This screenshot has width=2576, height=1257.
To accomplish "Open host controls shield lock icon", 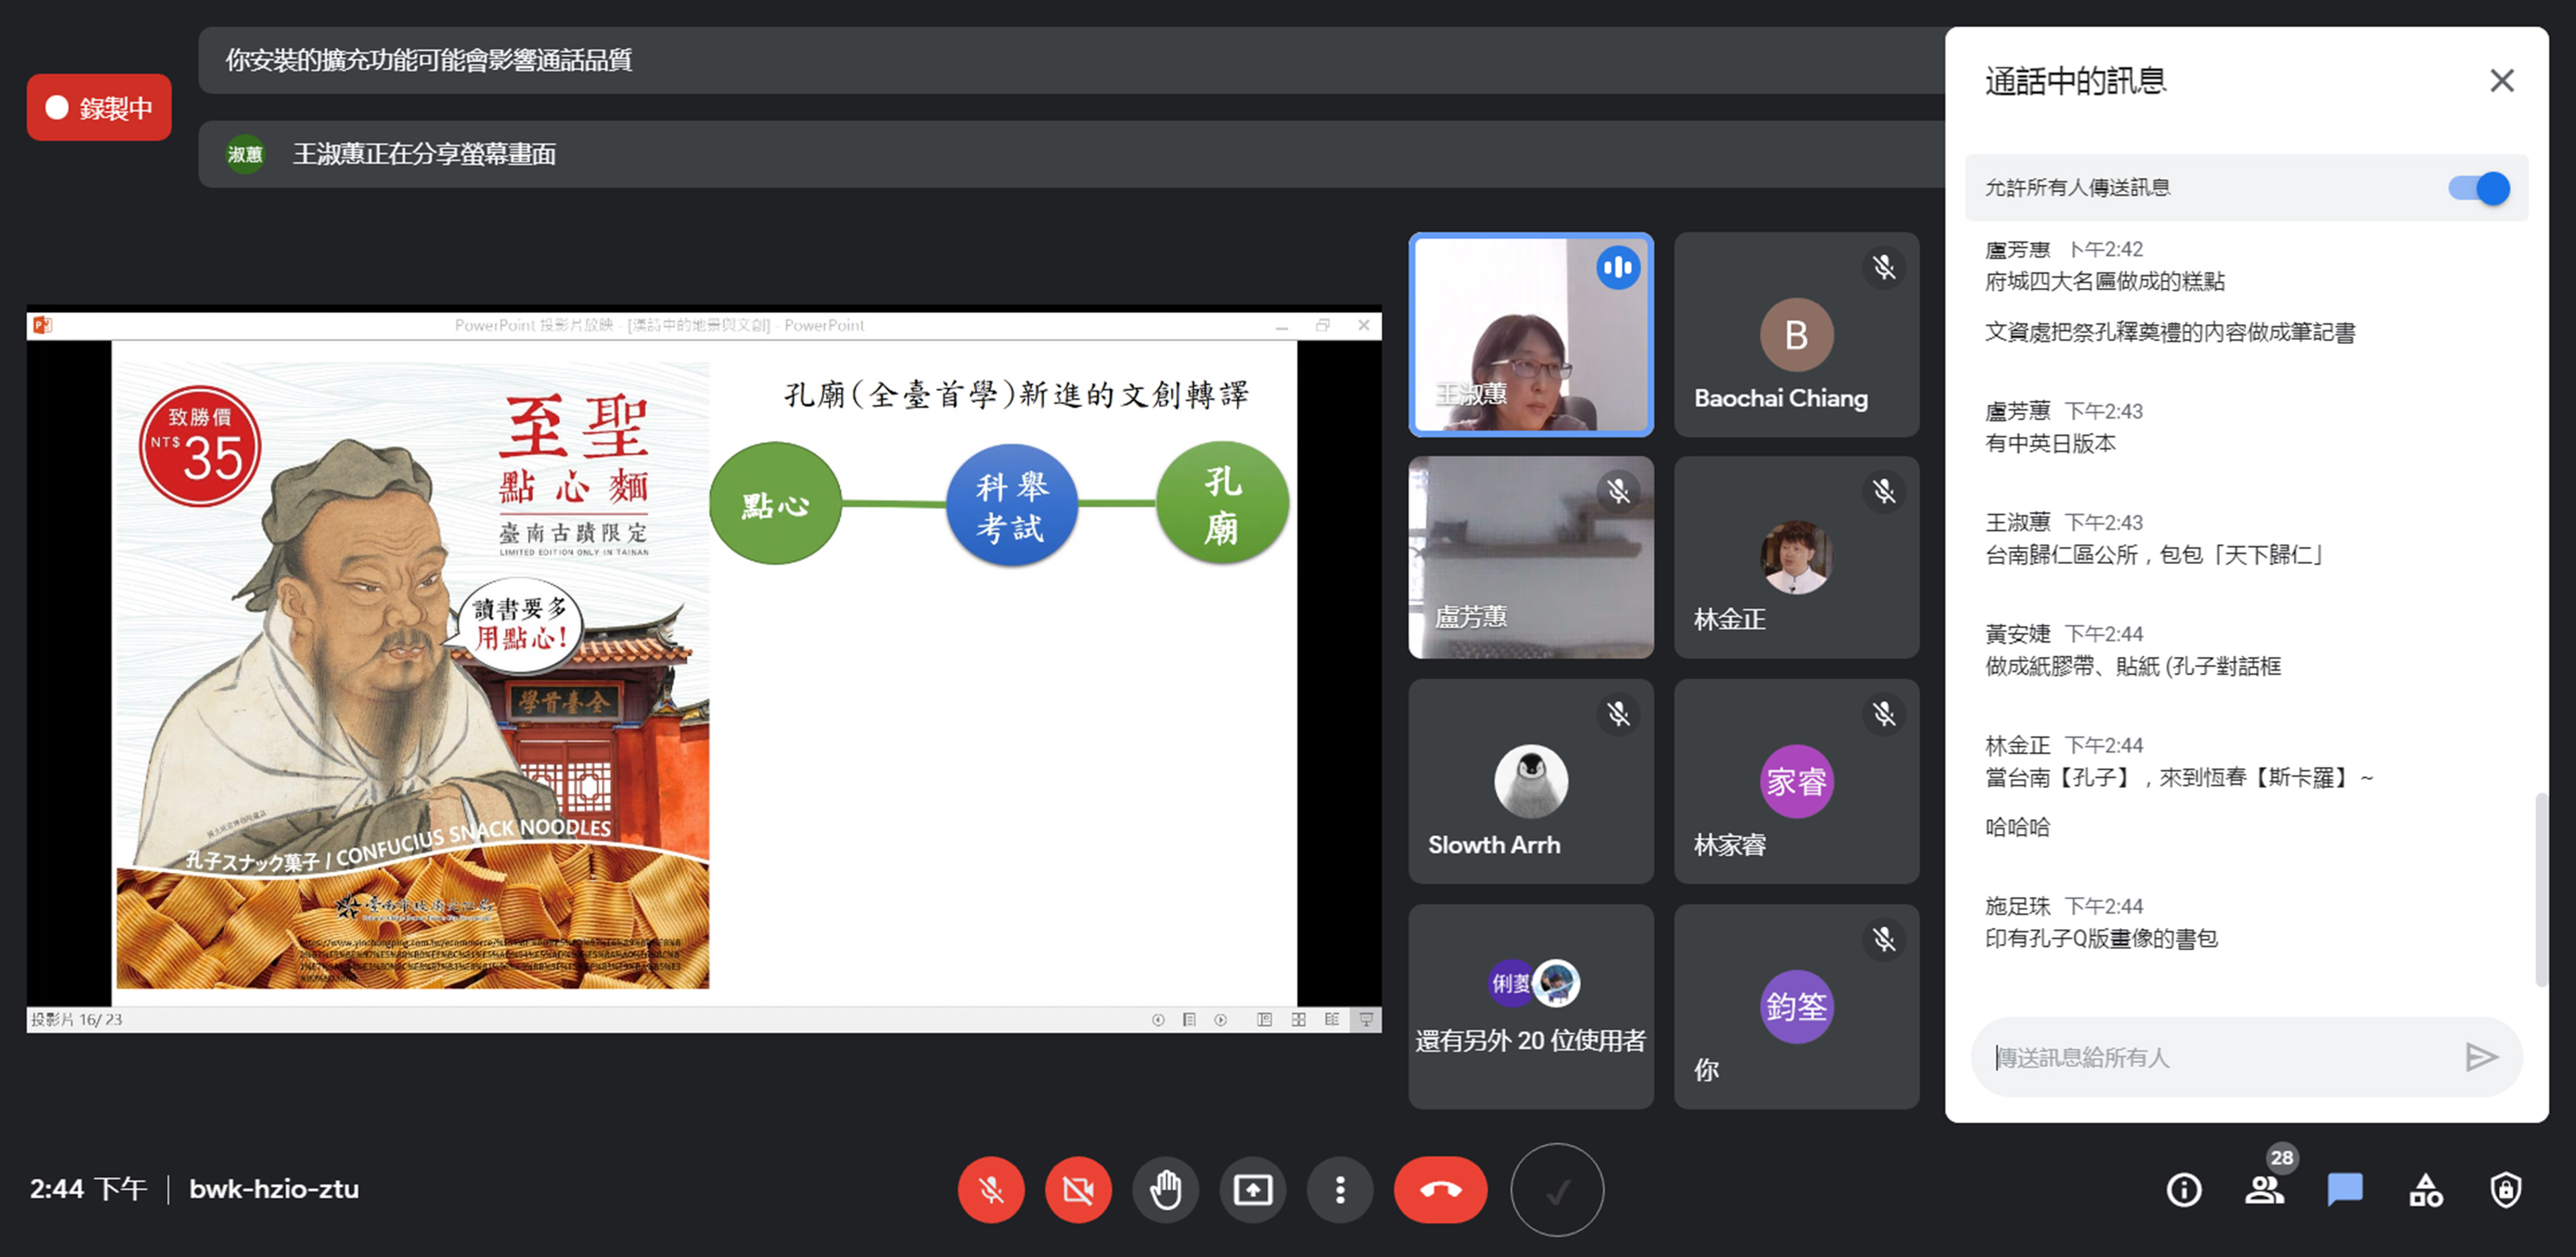I will pyautogui.click(x=2505, y=1189).
